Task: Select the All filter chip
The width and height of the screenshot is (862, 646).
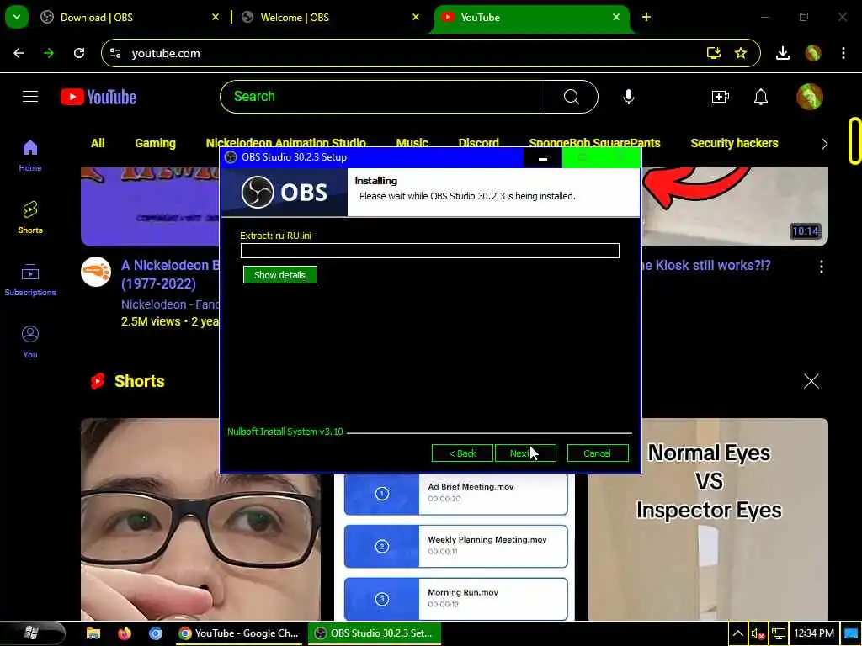Action: click(98, 143)
